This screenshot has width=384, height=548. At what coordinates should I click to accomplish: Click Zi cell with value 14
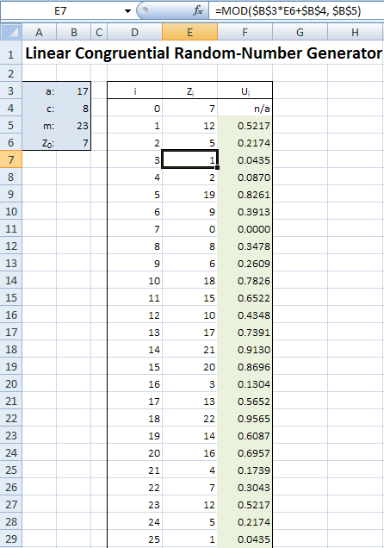pos(190,436)
